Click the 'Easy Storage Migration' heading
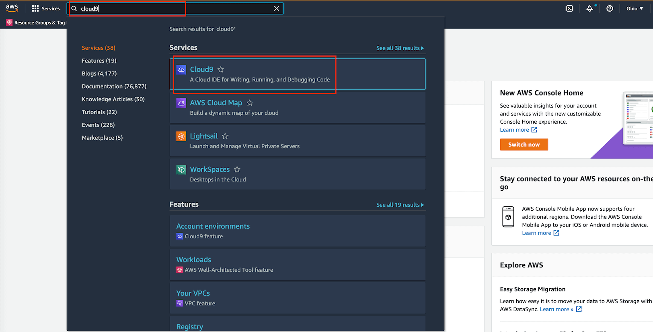 click(x=532, y=289)
